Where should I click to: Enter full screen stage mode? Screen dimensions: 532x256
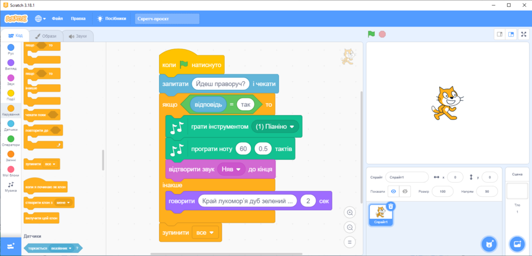(x=524, y=34)
